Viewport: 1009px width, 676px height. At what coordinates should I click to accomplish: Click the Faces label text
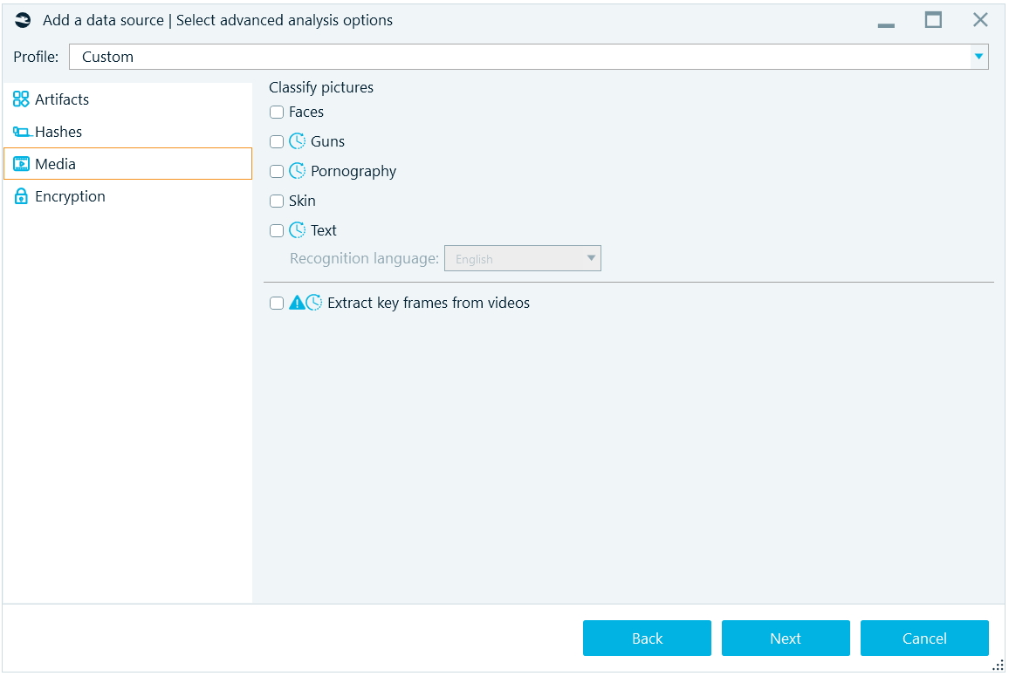click(306, 112)
